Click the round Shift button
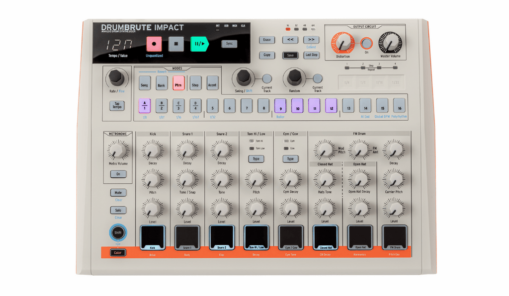The width and height of the screenshot is (509, 296). click(x=117, y=232)
